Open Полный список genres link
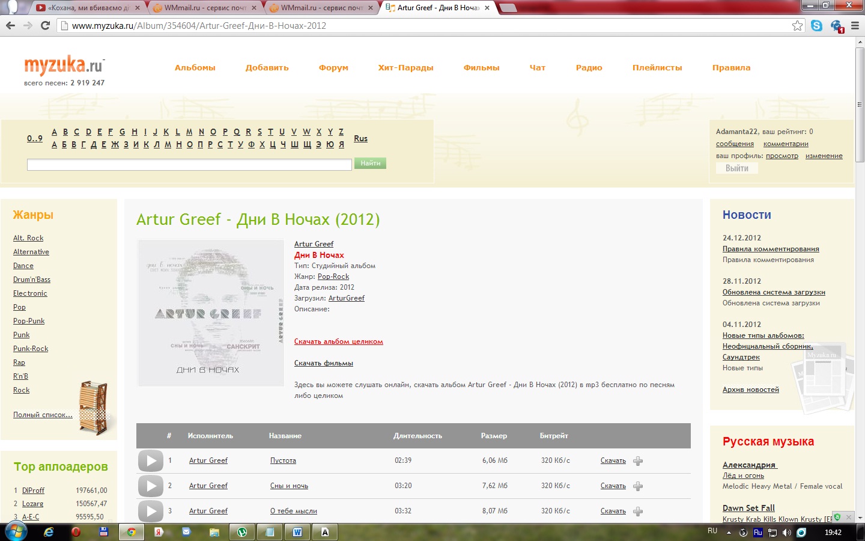Image resolution: width=865 pixels, height=541 pixels. 43,415
